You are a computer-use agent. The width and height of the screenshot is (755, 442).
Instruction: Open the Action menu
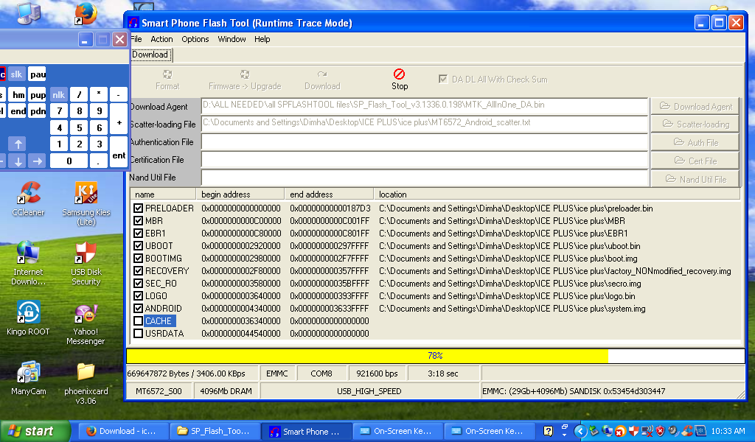coord(161,39)
